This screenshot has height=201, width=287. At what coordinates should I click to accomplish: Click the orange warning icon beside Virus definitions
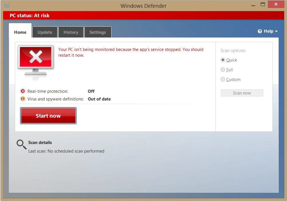click(x=23, y=99)
